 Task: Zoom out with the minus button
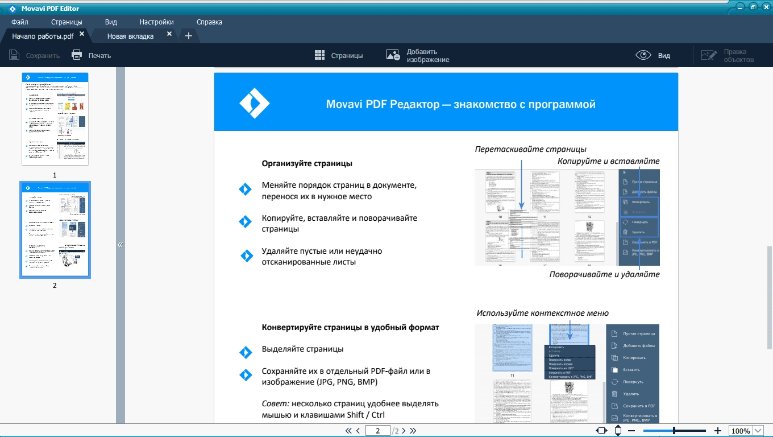click(x=630, y=431)
